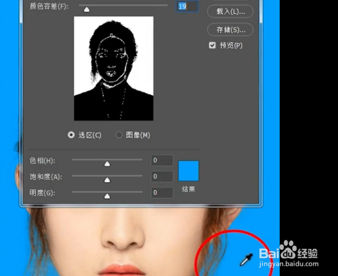Click the 明度(G) slider handle
This screenshot has width=338, height=276.
107,196
